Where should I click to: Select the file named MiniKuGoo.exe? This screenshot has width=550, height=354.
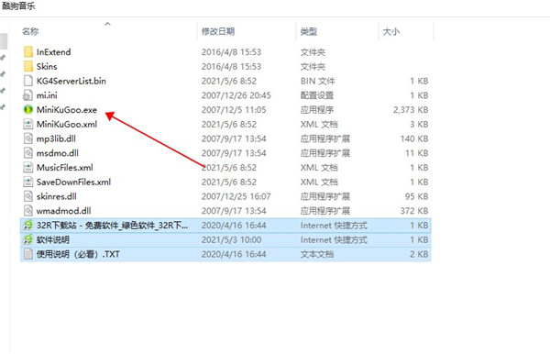pyautogui.click(x=67, y=110)
